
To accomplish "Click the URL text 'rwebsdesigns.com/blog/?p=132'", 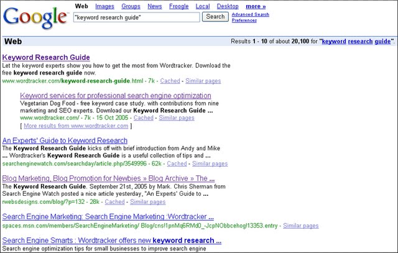I will [x=44, y=202].
